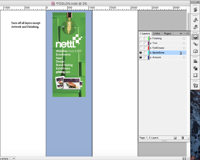
Task: Hide the QuietZone layer eye icon
Action: pos(141,53)
